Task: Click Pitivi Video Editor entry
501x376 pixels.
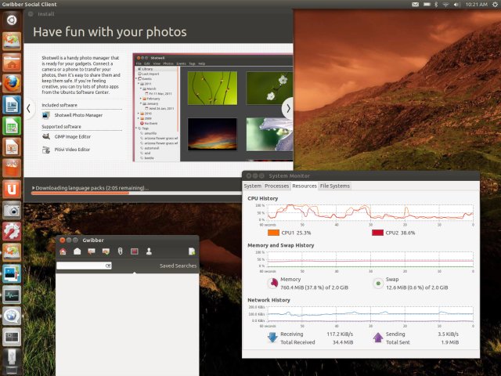Action: (66, 150)
